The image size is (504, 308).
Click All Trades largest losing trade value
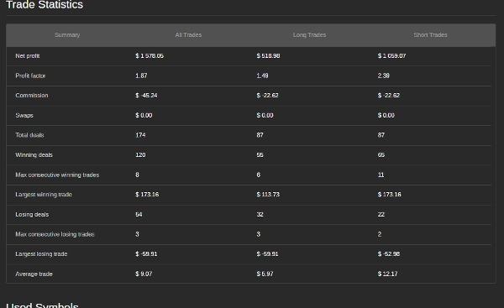tap(146, 254)
